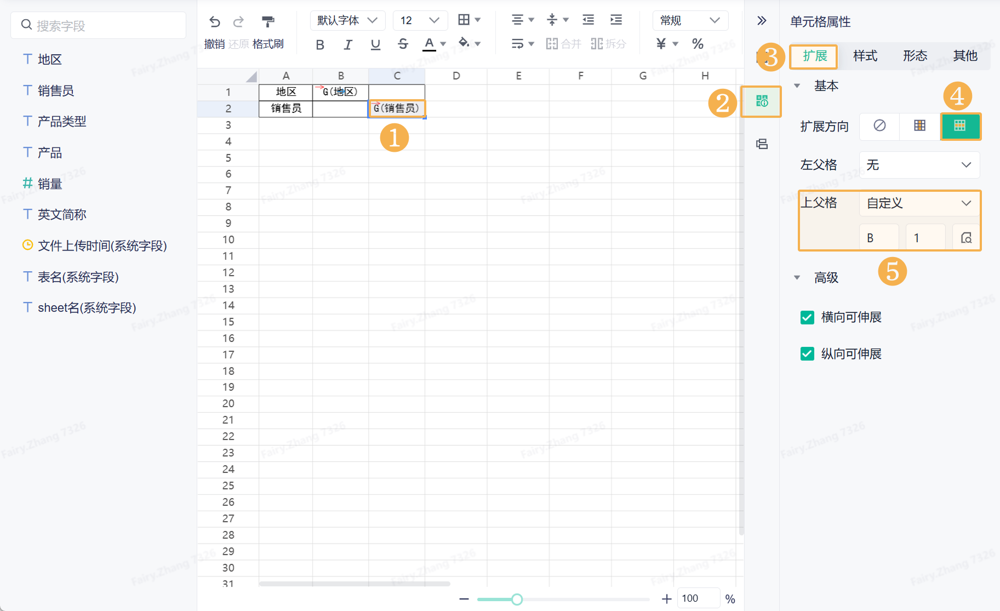Open the font size 12 dropdown
Image resolution: width=1000 pixels, height=611 pixels.
tap(420, 20)
